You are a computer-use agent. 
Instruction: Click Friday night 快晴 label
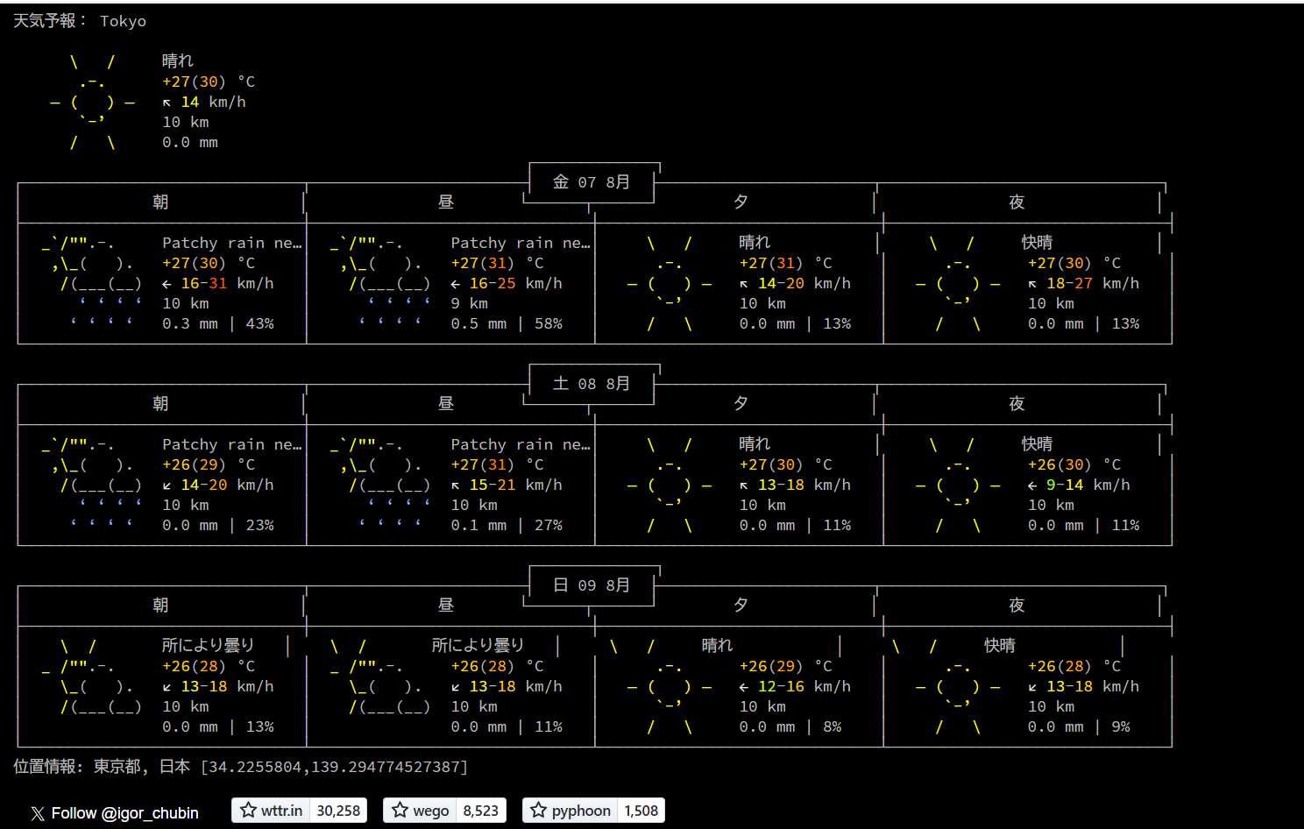click(x=1038, y=243)
